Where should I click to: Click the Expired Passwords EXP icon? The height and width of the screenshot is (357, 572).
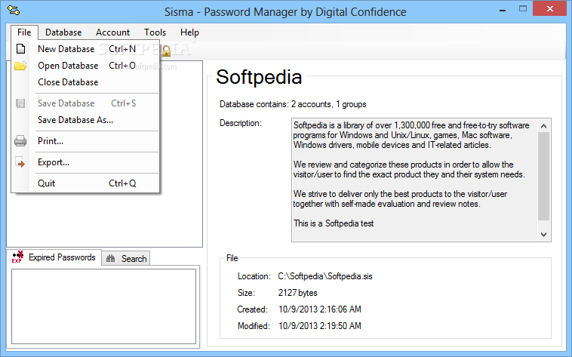click(x=17, y=257)
